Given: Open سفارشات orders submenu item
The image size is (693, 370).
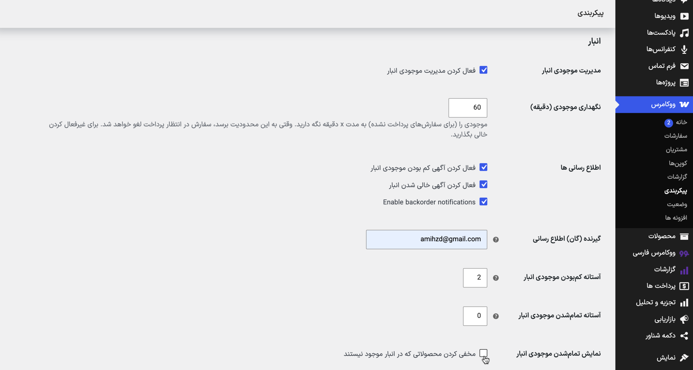Looking at the screenshot, I should click(675, 136).
